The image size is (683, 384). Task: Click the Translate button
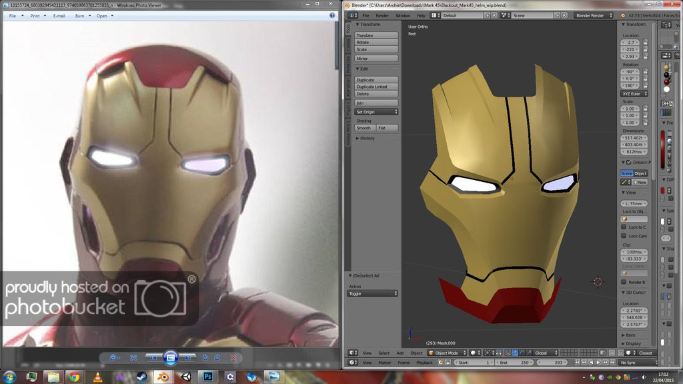tap(376, 35)
